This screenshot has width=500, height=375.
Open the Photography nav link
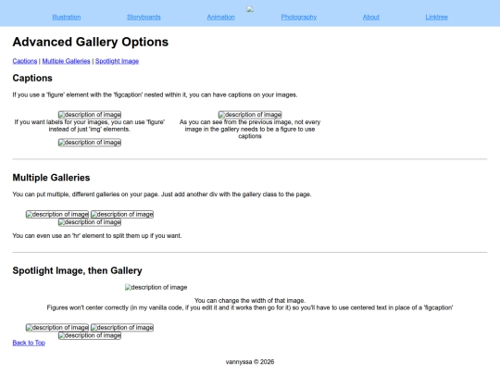299,18
